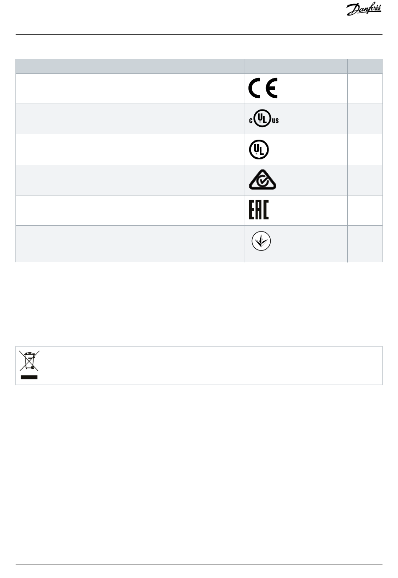Click the text box beside the disposal symbol
Viewport: 398px width, 578px height.
click(216, 365)
